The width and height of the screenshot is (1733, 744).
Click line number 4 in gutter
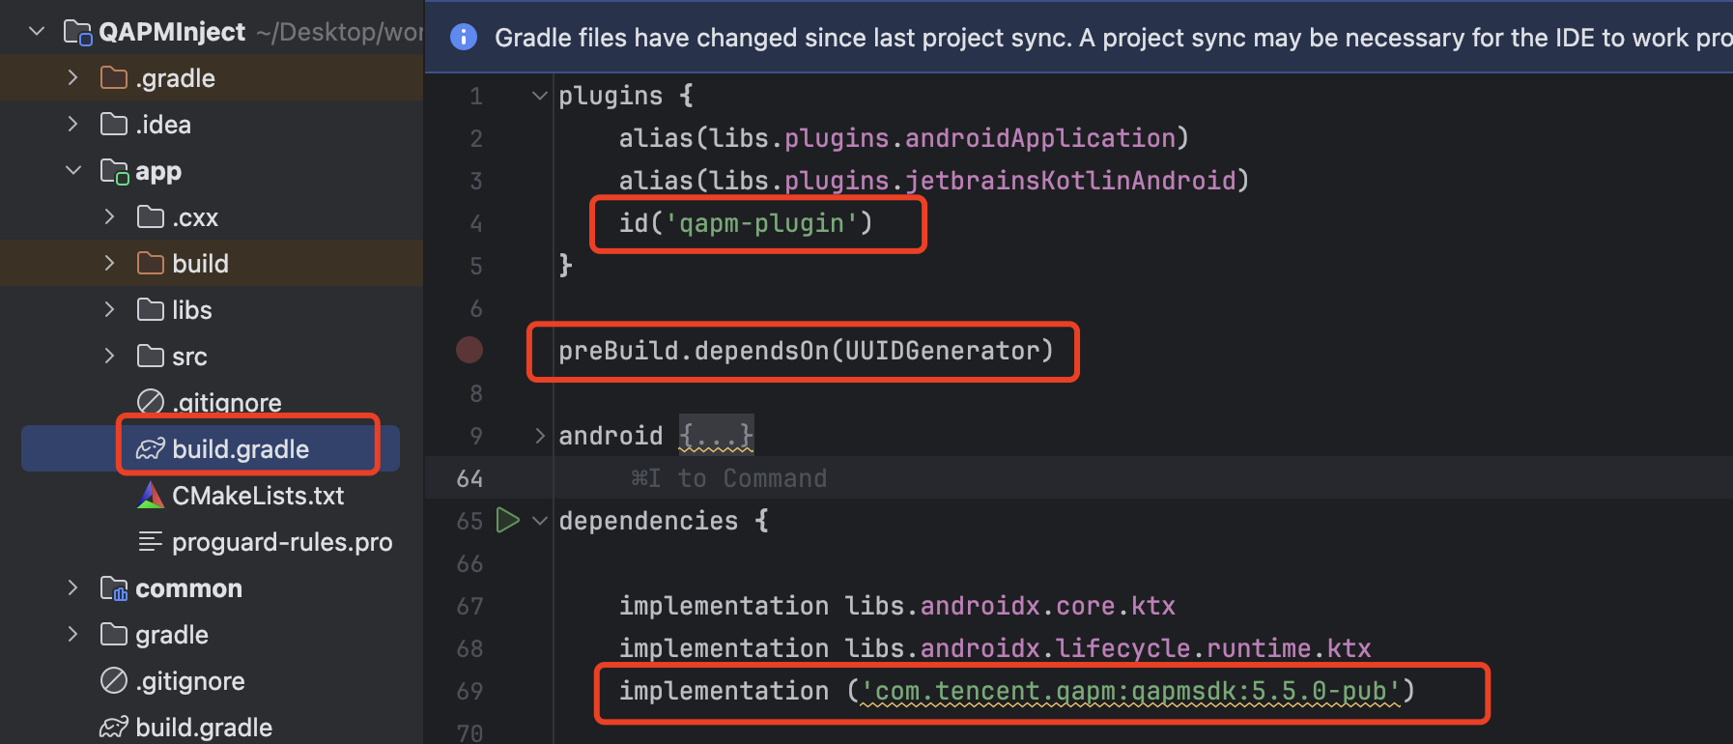tap(476, 223)
